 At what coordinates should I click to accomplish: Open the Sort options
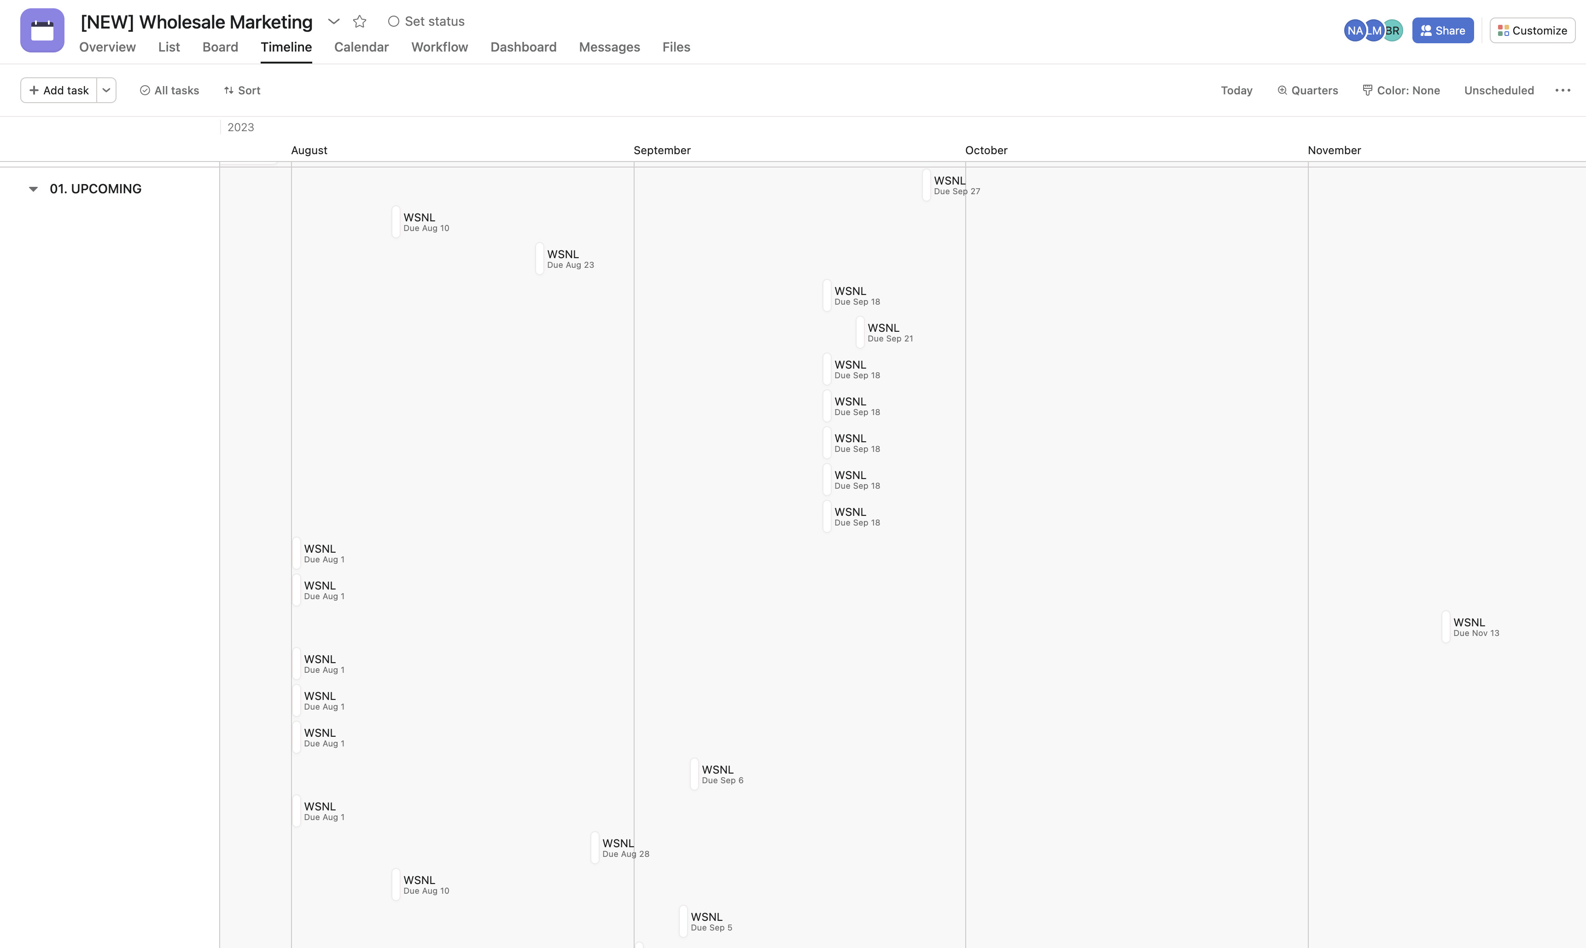coord(242,90)
